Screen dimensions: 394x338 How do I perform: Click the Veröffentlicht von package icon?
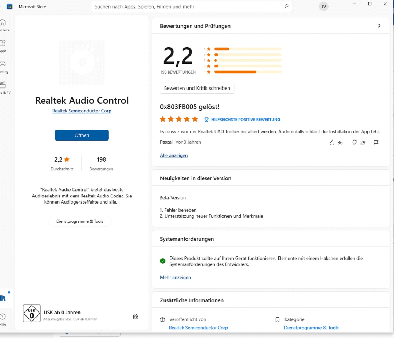(162, 319)
